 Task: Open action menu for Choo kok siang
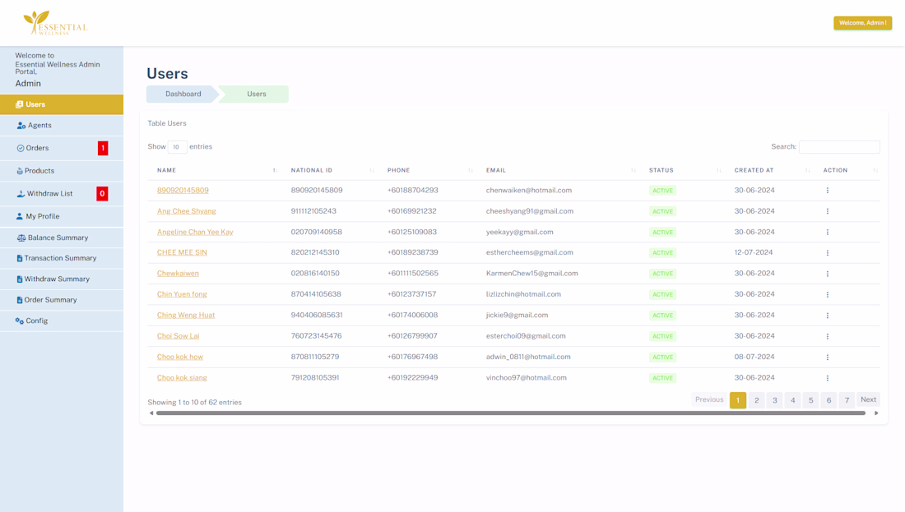827,378
